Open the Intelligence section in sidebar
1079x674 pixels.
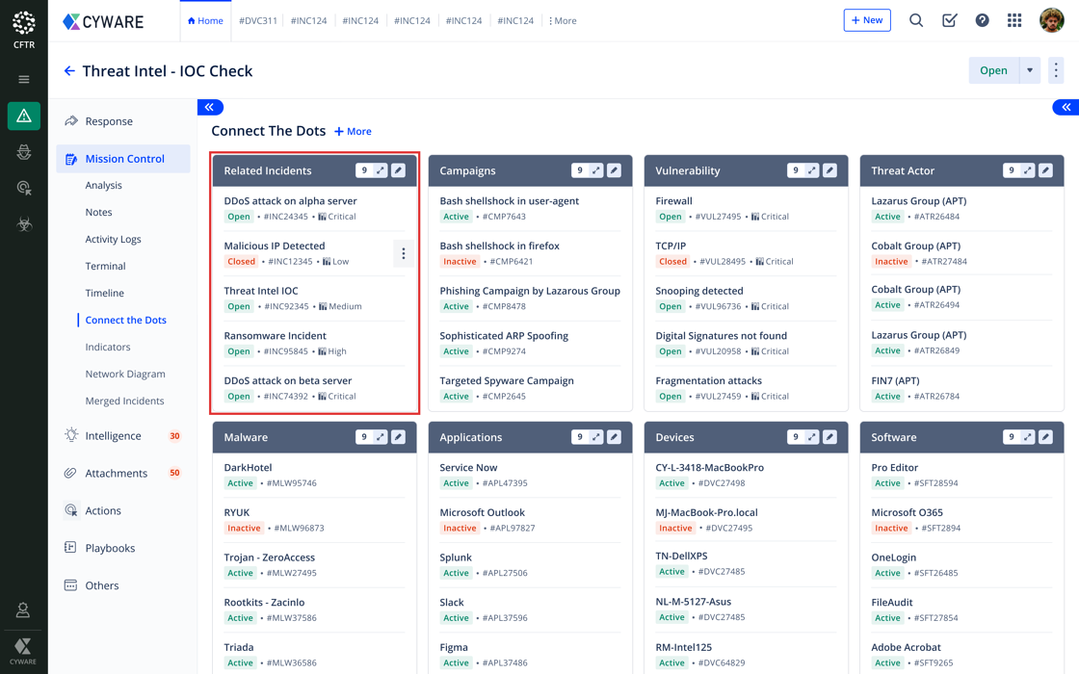pyautogui.click(x=113, y=436)
